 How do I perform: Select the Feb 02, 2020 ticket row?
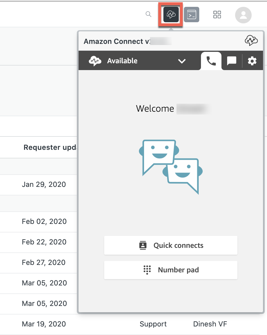coord(44,222)
